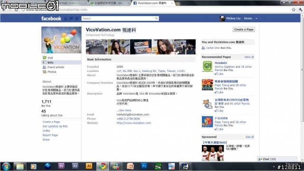304x171 pixels.
Task: Open the Chat (15) bar
Action: [277, 159]
